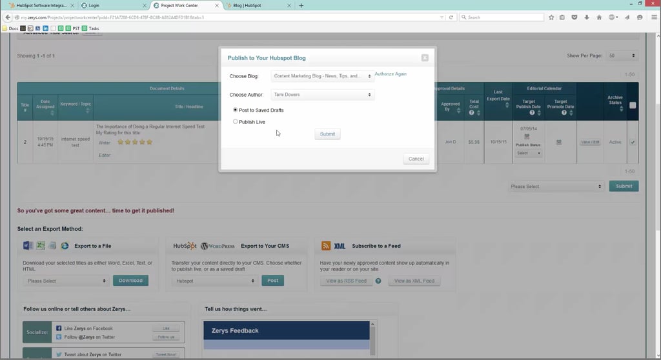This screenshot has height=360, width=661.
Task: Toggle the select-all checkbox in table header
Action: tap(633, 105)
